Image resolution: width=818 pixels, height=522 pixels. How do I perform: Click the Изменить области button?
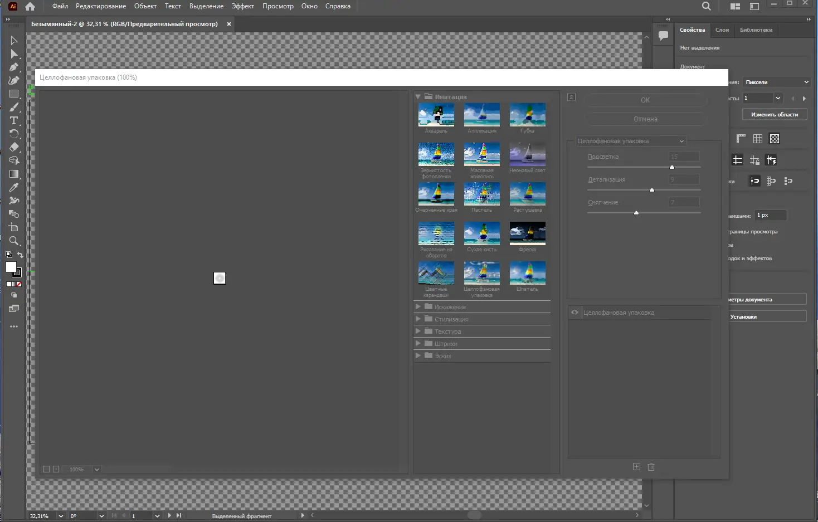[775, 114]
